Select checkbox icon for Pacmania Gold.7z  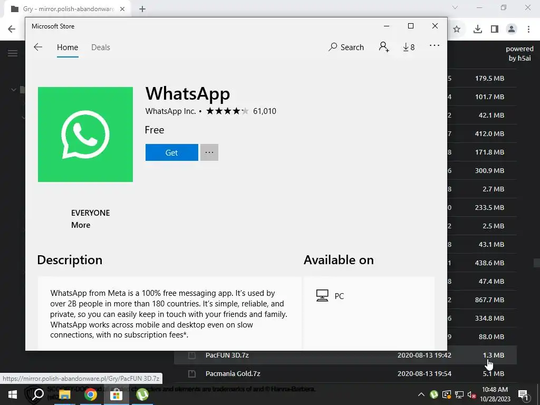pos(192,374)
